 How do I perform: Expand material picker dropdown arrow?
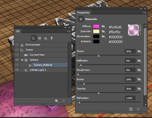[141, 30]
